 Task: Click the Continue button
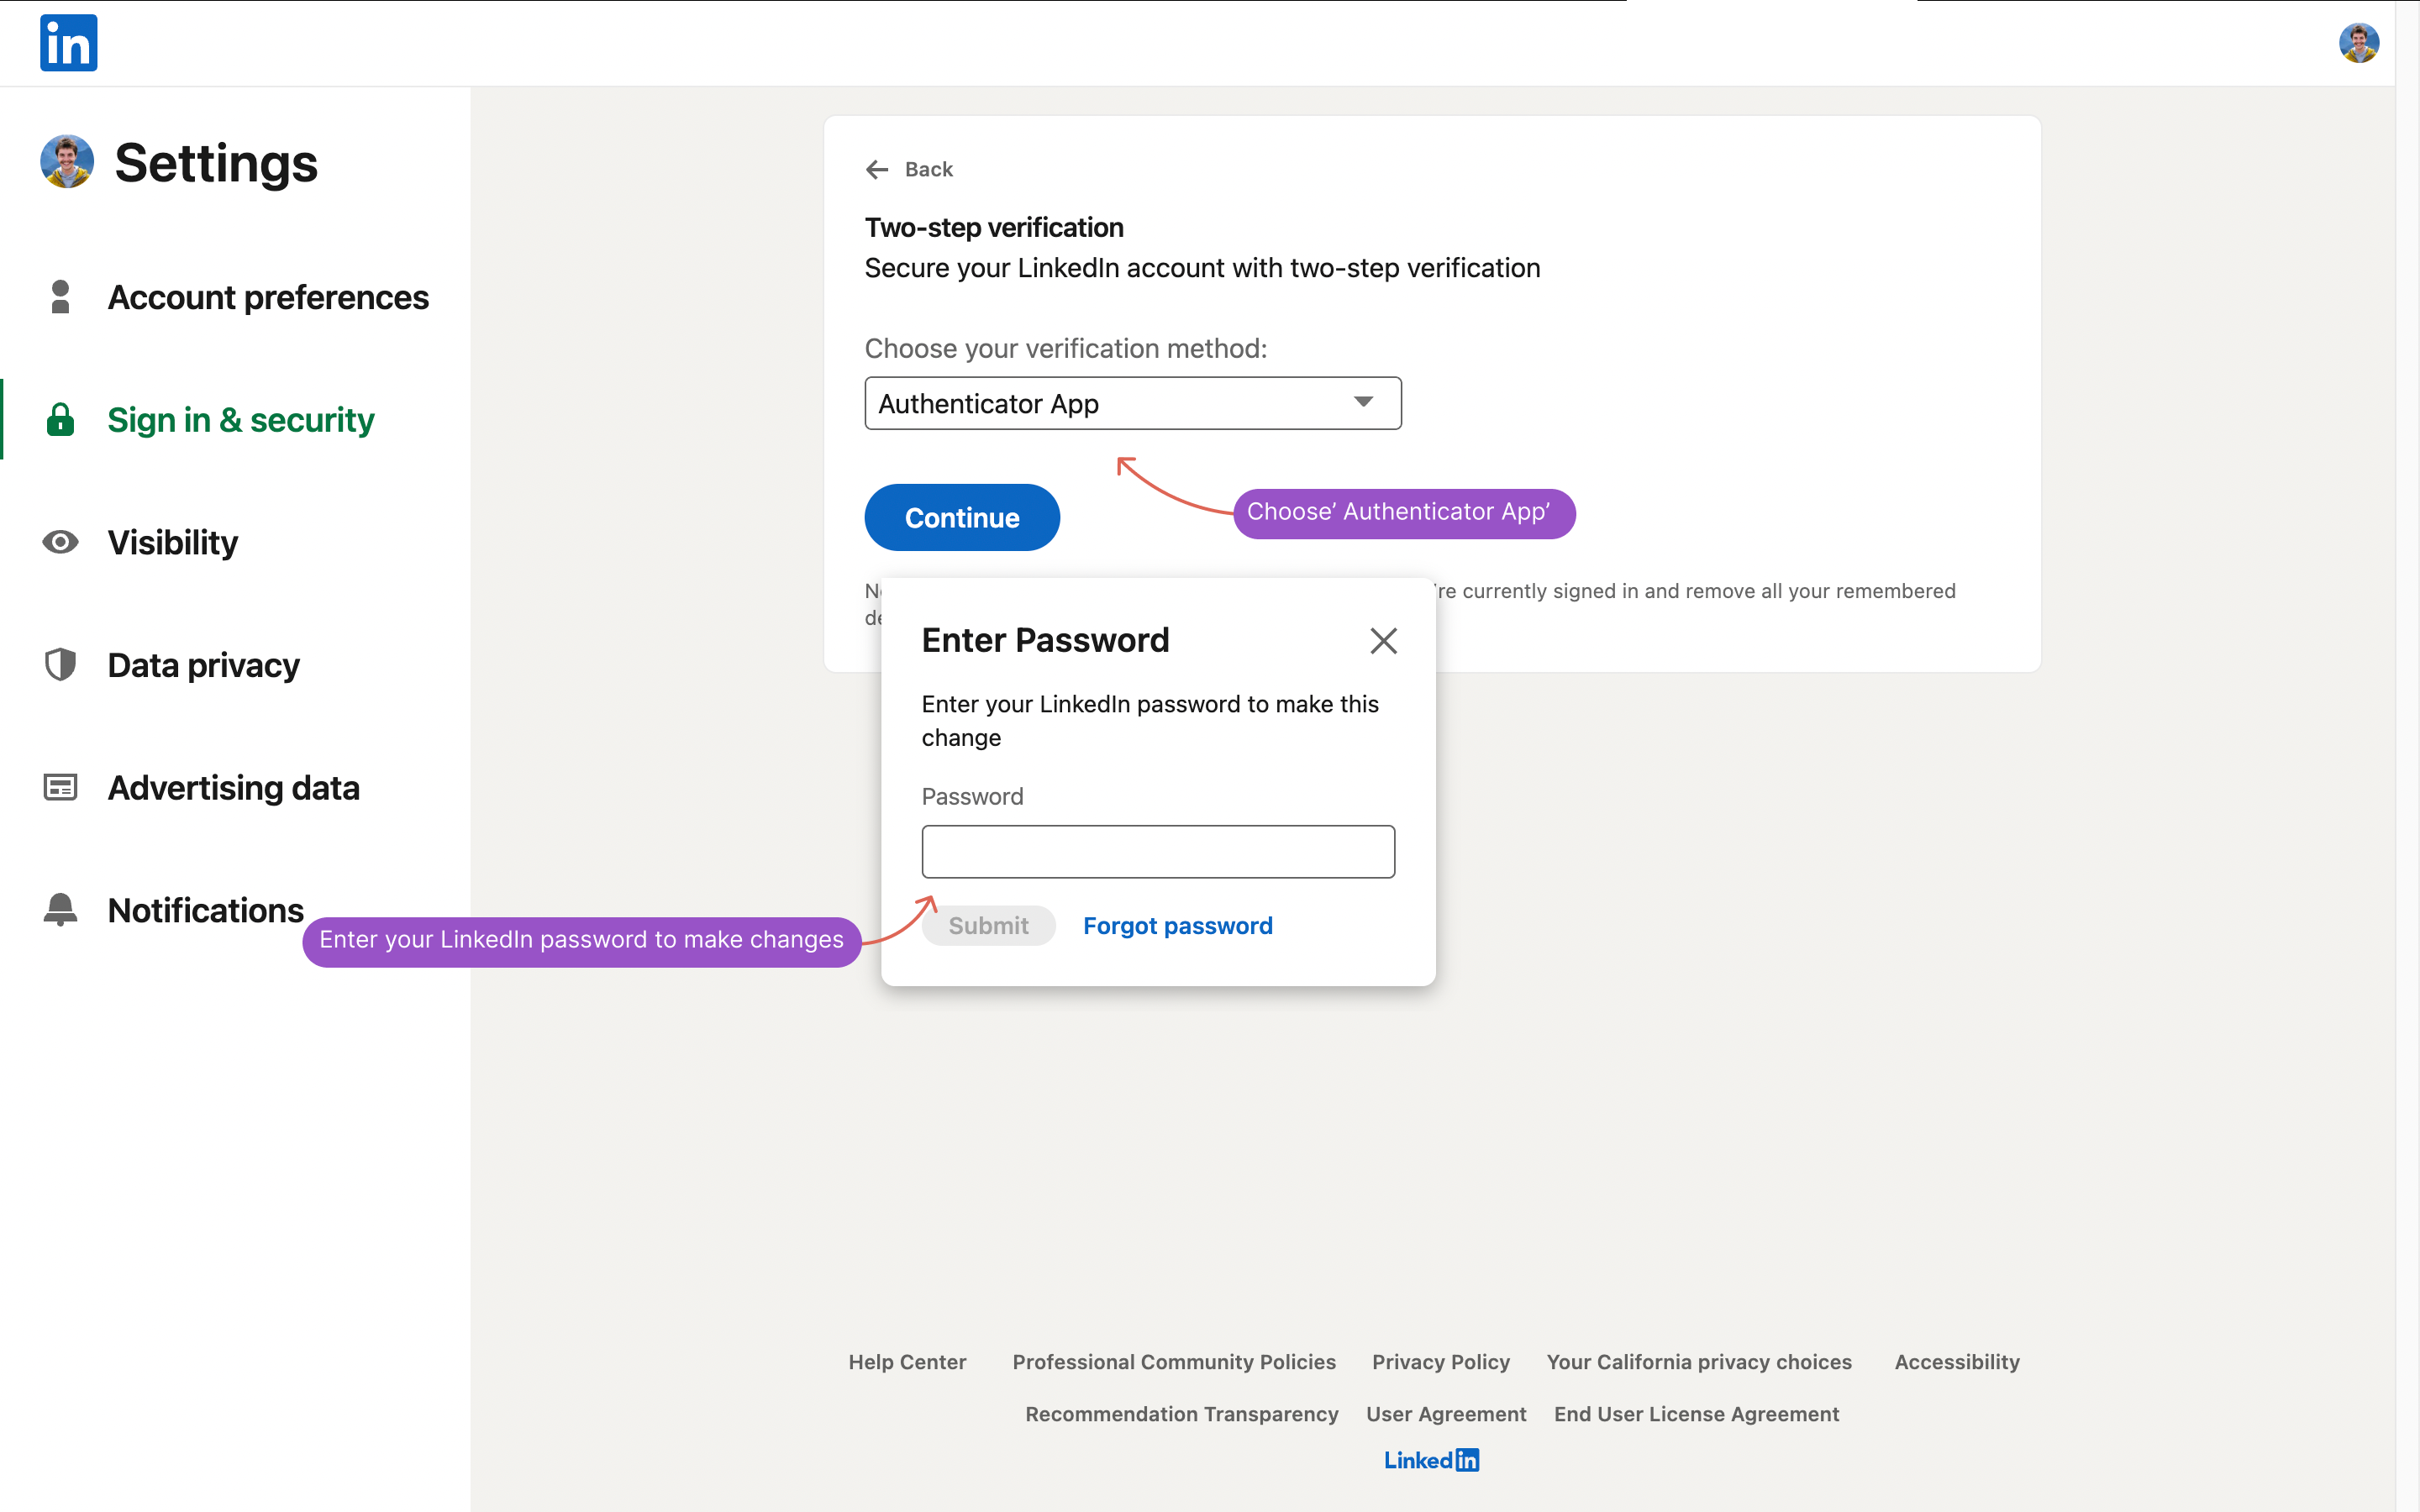pos(961,517)
